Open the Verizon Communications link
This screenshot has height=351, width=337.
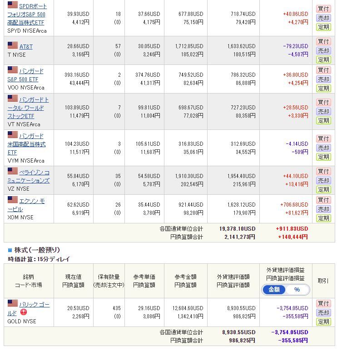[29, 176]
